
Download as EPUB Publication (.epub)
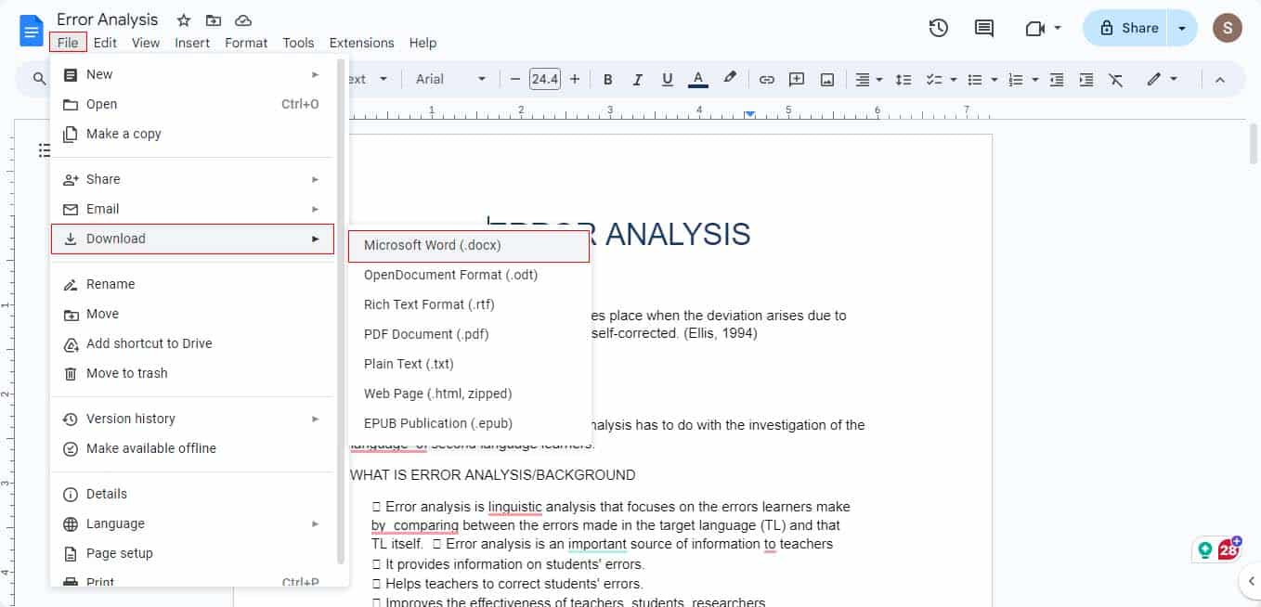(469, 423)
